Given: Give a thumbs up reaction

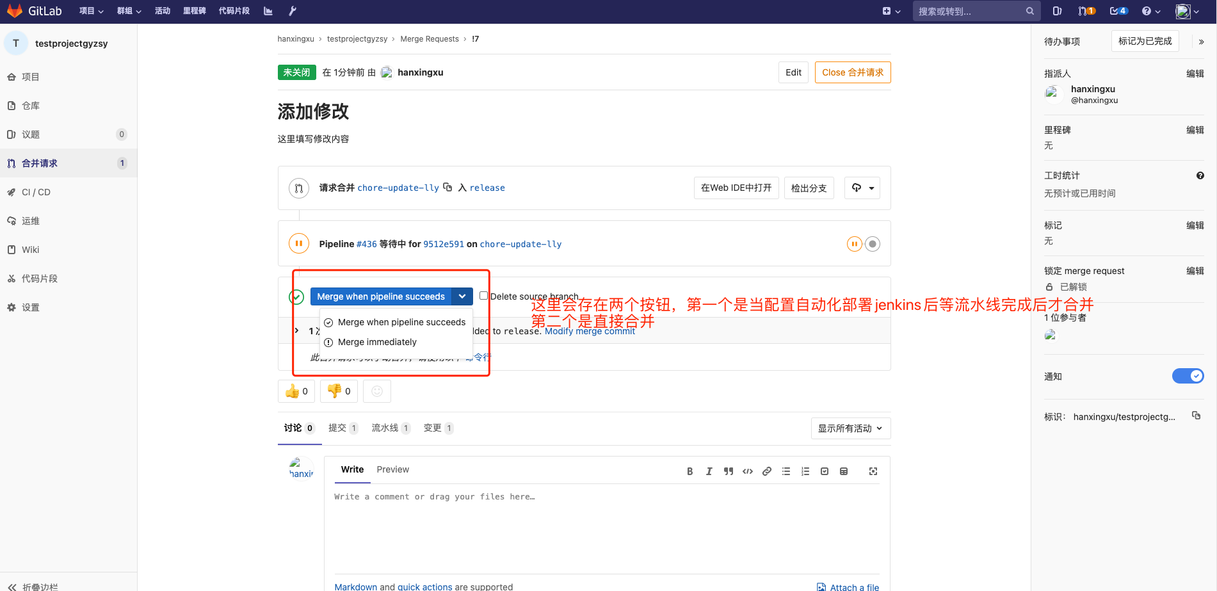Looking at the screenshot, I should coord(296,391).
